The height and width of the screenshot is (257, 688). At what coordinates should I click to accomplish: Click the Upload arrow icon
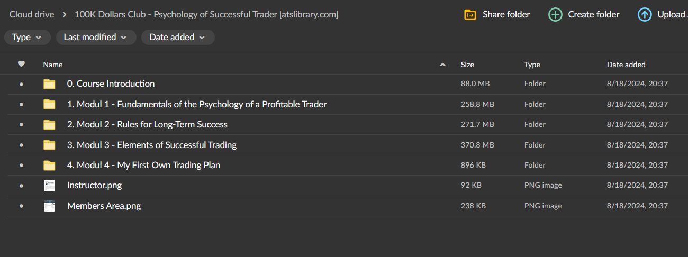[x=644, y=15]
